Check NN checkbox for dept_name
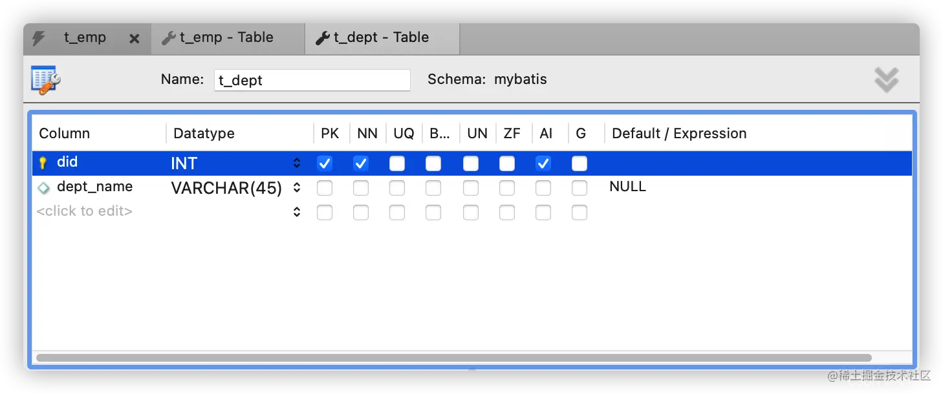Image resolution: width=943 pixels, height=394 pixels. [x=361, y=188]
